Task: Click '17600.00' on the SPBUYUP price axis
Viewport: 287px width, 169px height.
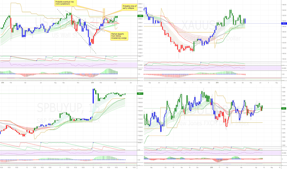Action: tap(140, 103)
